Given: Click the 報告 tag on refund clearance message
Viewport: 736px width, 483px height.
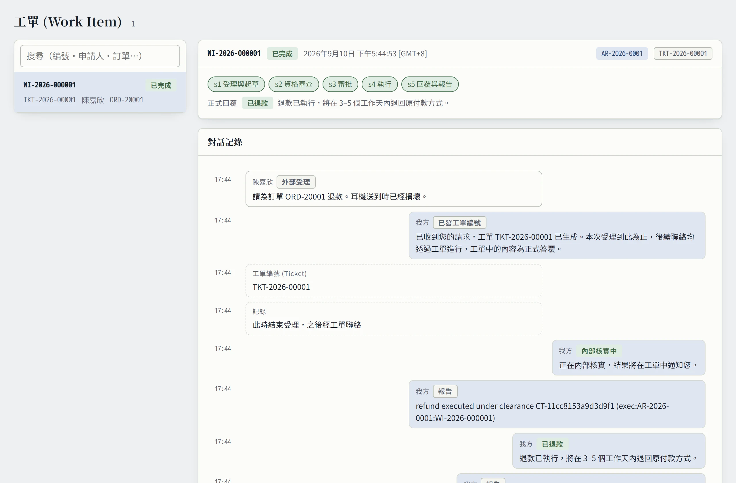Looking at the screenshot, I should click(445, 392).
